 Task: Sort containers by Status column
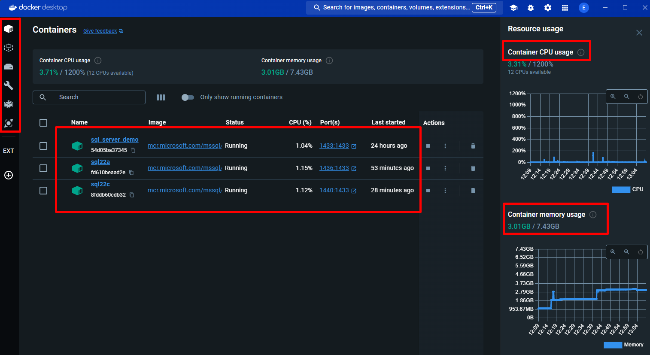(x=235, y=122)
